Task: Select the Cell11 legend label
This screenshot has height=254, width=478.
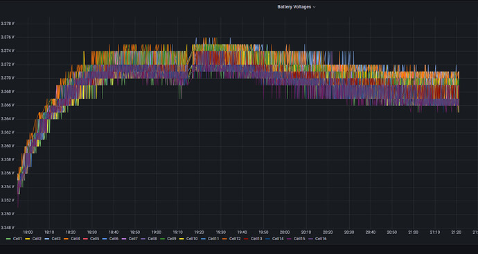Action: click(213, 239)
